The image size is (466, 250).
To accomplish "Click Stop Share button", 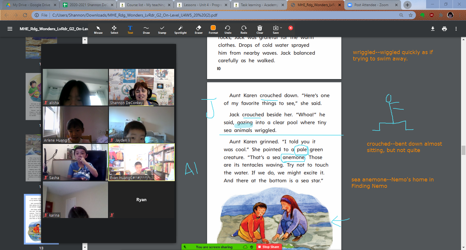I will 269,247.
